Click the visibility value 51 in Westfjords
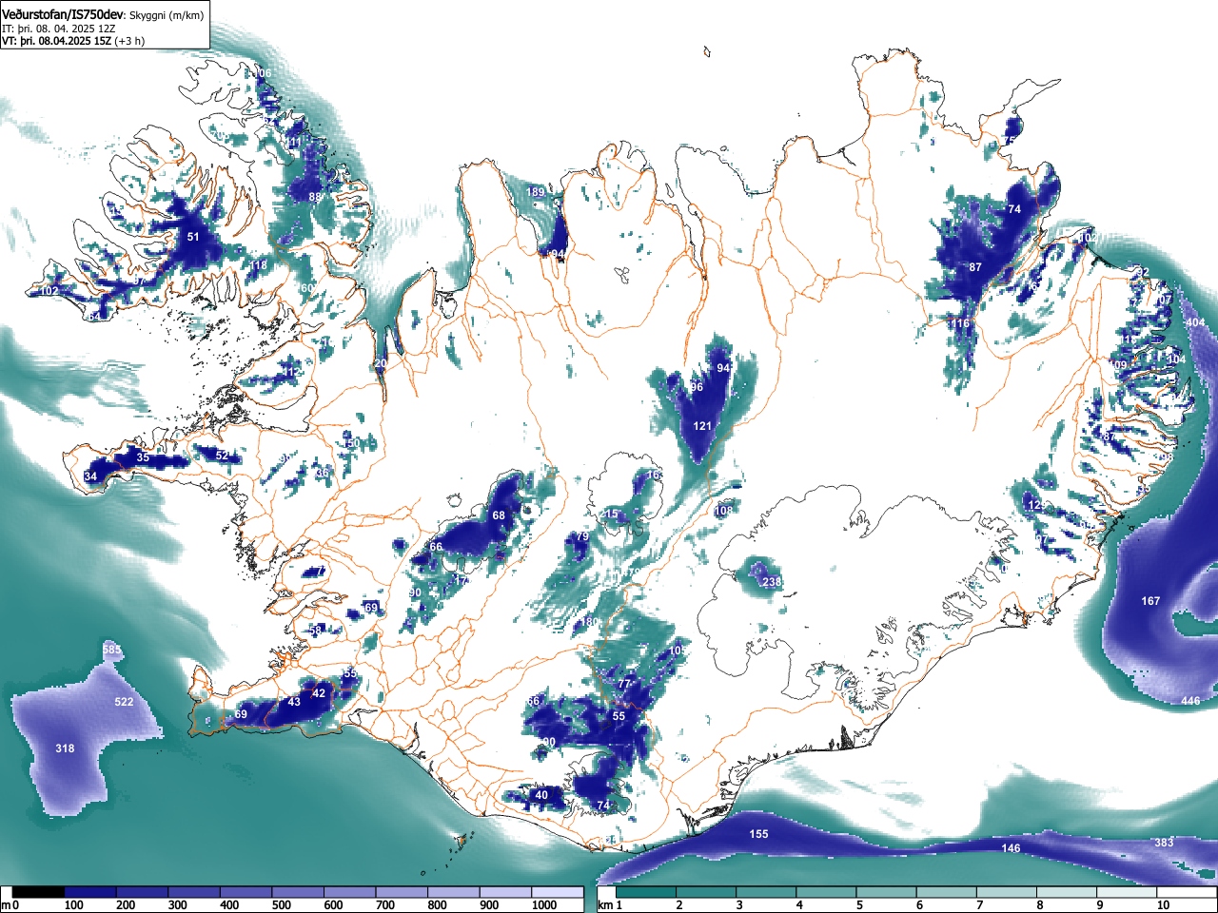This screenshot has width=1218, height=913. [193, 237]
